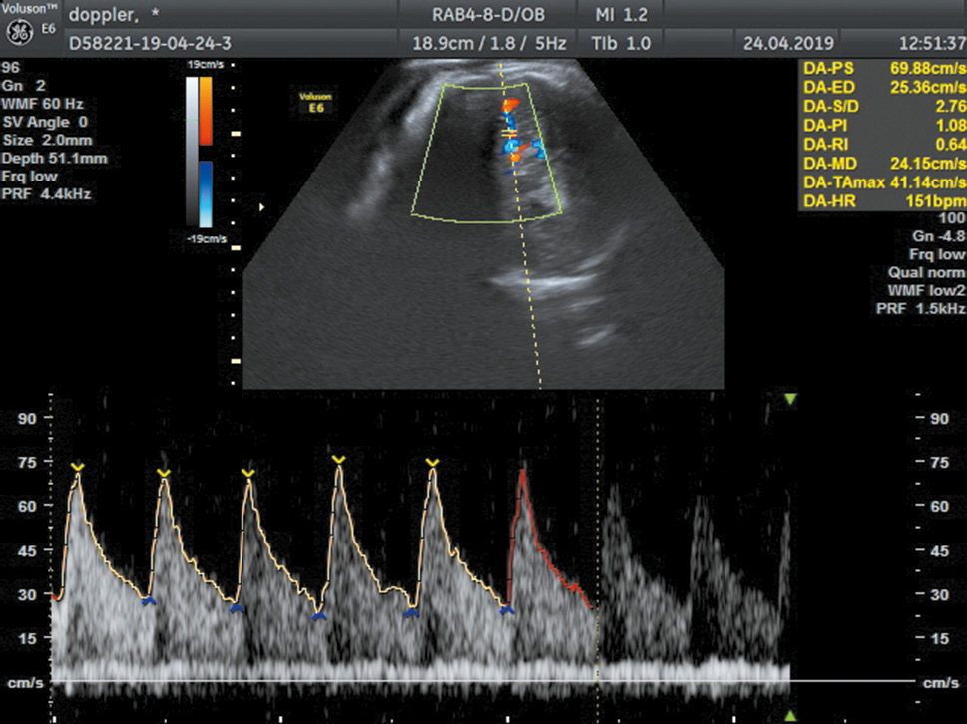Click the last blue trough marker before the red trace
Image resolution: width=967 pixels, height=724 pixels.
coord(507,609)
